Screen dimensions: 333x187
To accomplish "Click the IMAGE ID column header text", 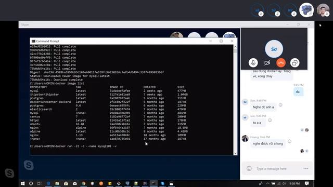I will click(x=117, y=87).
